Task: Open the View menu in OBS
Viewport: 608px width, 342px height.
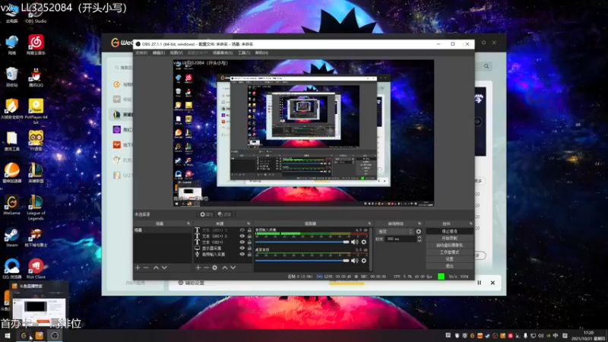Action: [x=176, y=52]
